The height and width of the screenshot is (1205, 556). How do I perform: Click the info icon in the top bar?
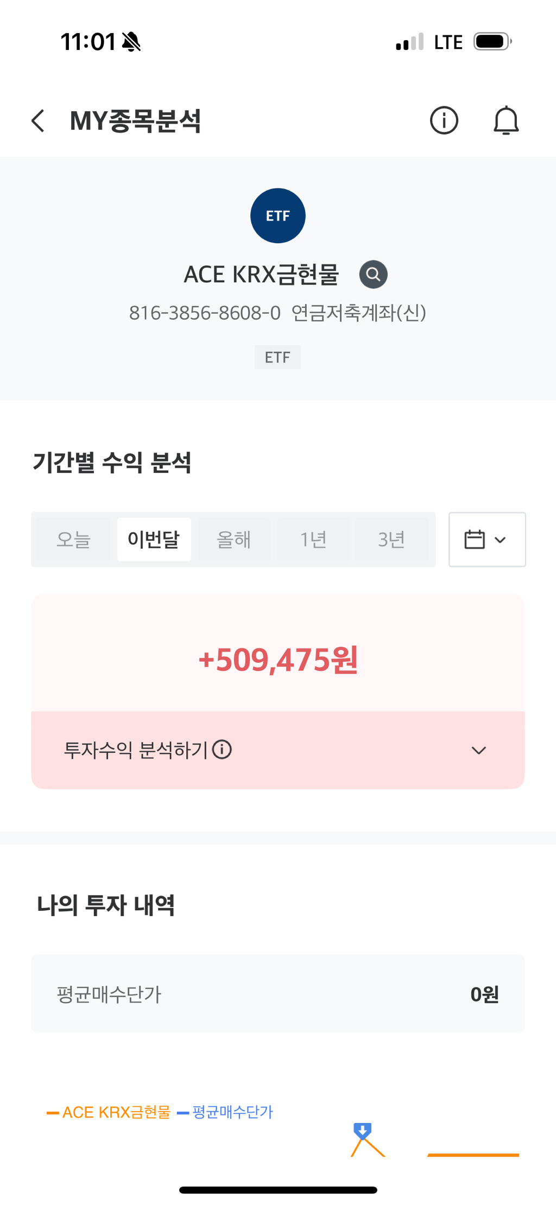444,120
